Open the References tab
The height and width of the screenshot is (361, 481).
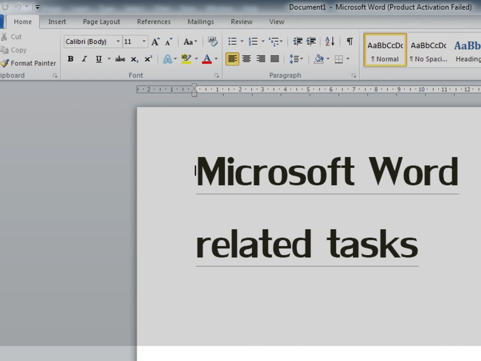(x=154, y=22)
